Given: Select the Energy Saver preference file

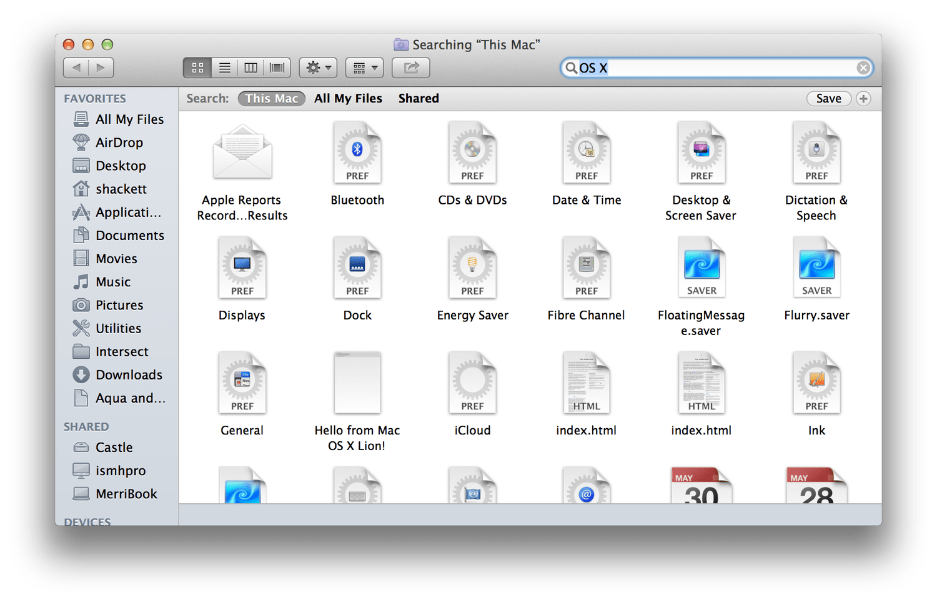Looking at the screenshot, I should pyautogui.click(x=472, y=279).
